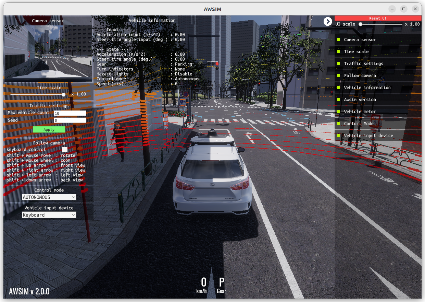This screenshot has height=302, width=425.
Task: Apply the traffic settings
Action: coord(49,129)
